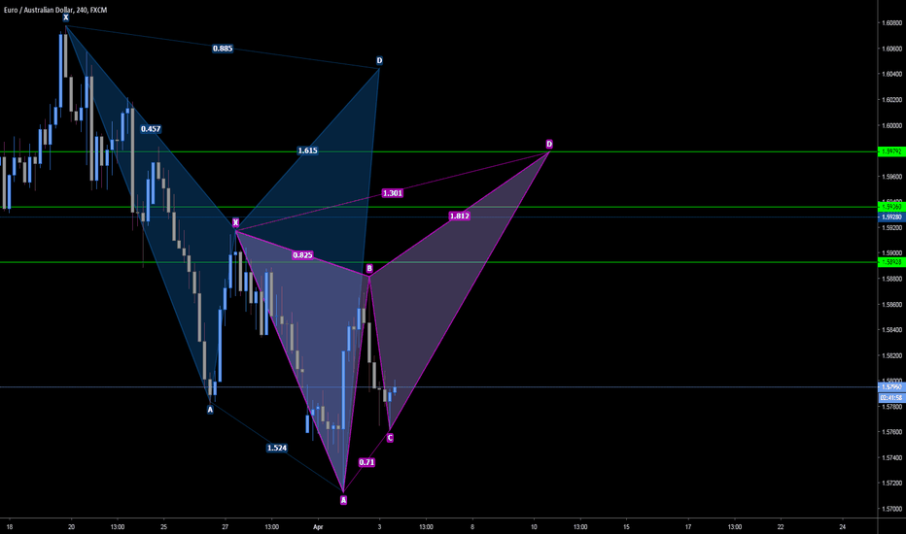Click the 18 date on time axis
906x534 pixels.
pos(10,527)
